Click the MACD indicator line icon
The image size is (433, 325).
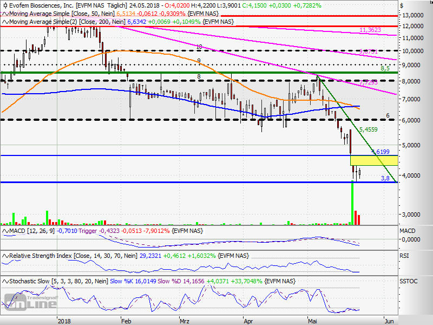(x=5, y=231)
